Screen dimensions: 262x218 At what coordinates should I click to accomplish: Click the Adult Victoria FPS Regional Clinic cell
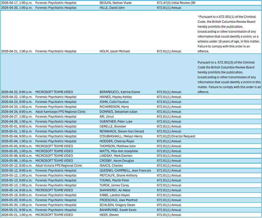[x=59, y=166]
